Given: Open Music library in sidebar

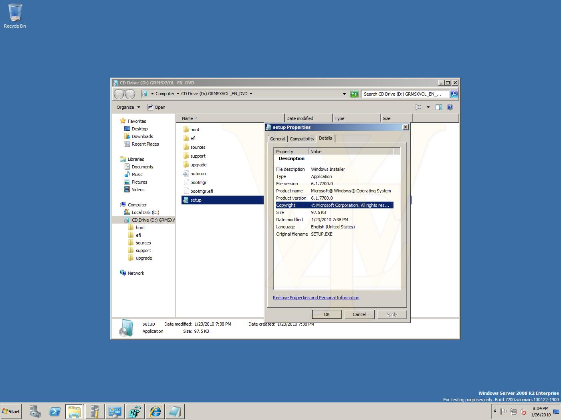Looking at the screenshot, I should tap(133, 174).
